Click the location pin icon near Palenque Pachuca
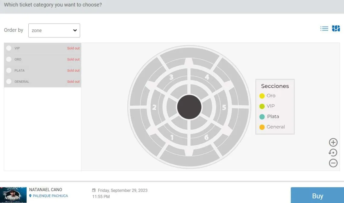 point(30,196)
